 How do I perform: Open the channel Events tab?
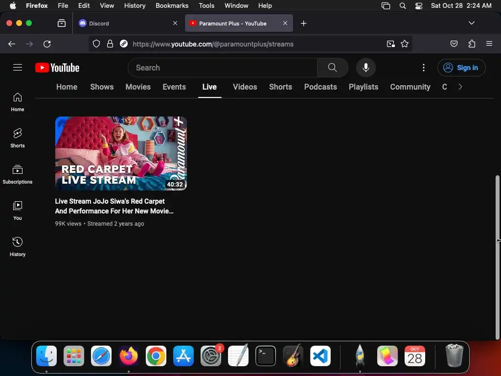[x=174, y=87]
